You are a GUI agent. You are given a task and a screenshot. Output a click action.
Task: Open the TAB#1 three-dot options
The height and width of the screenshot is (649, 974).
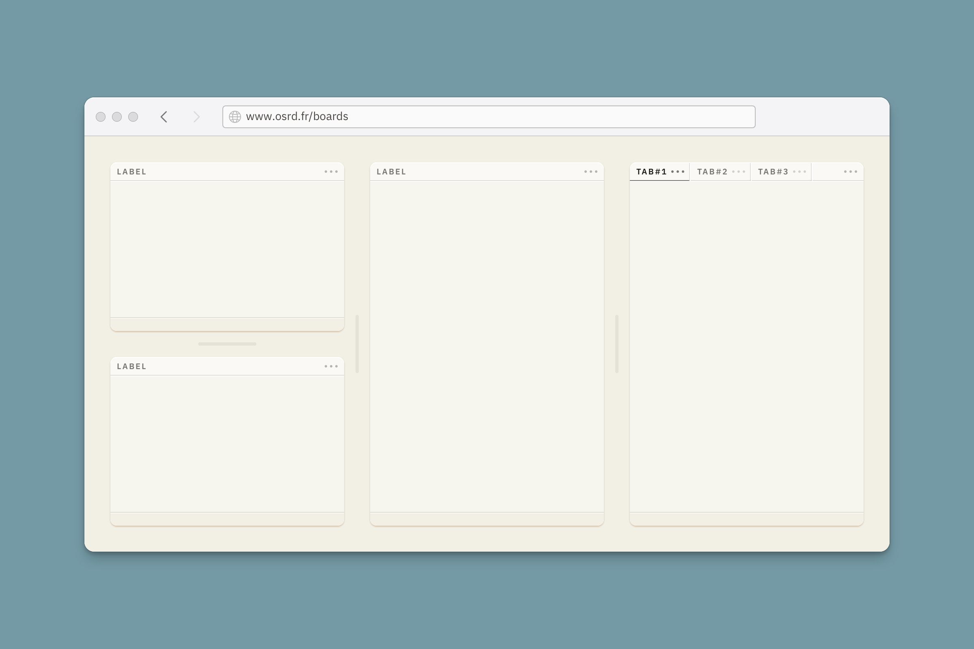tap(677, 172)
